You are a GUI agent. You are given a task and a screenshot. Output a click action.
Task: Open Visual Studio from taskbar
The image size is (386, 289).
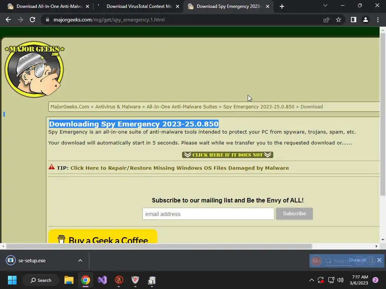(102, 280)
